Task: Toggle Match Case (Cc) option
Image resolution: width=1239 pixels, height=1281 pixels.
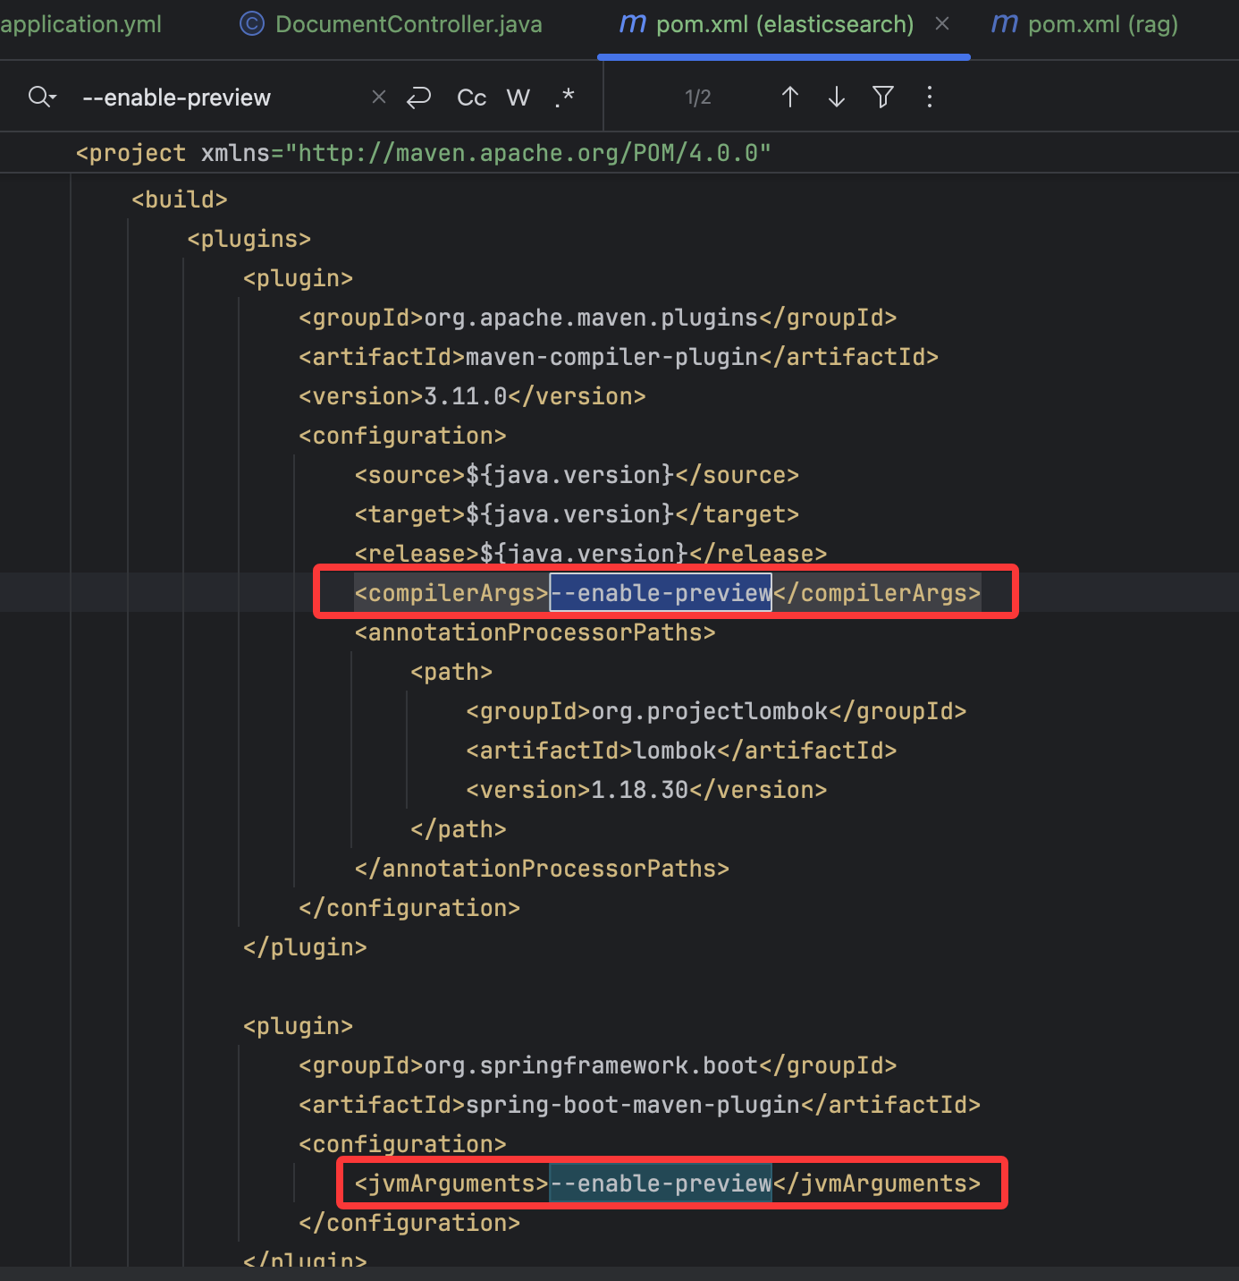Action: pos(472,98)
